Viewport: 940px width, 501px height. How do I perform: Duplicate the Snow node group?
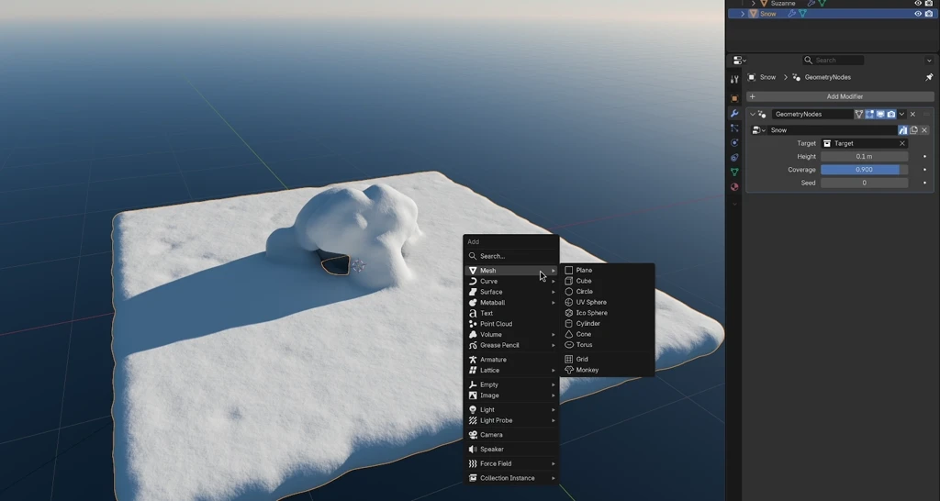click(x=913, y=130)
